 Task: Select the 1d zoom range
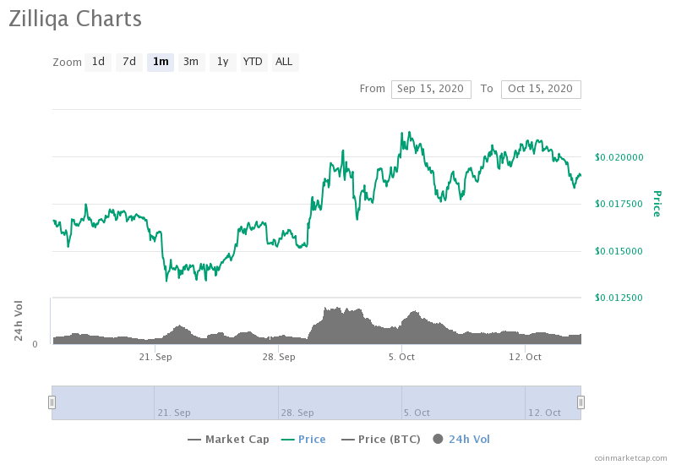pyautogui.click(x=98, y=62)
